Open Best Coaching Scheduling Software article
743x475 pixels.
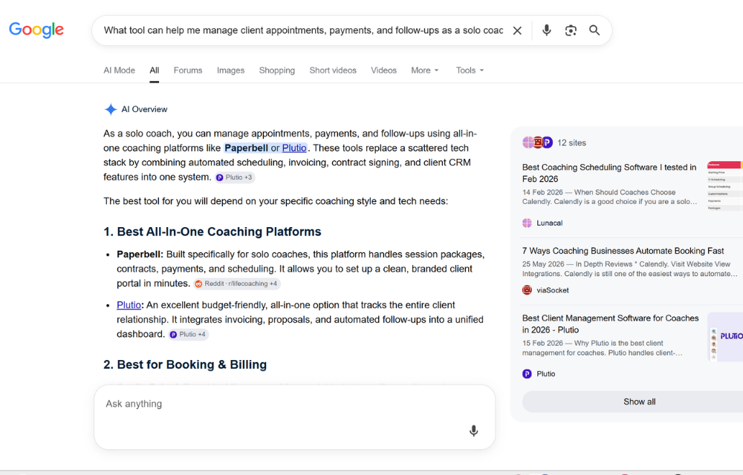coord(609,173)
